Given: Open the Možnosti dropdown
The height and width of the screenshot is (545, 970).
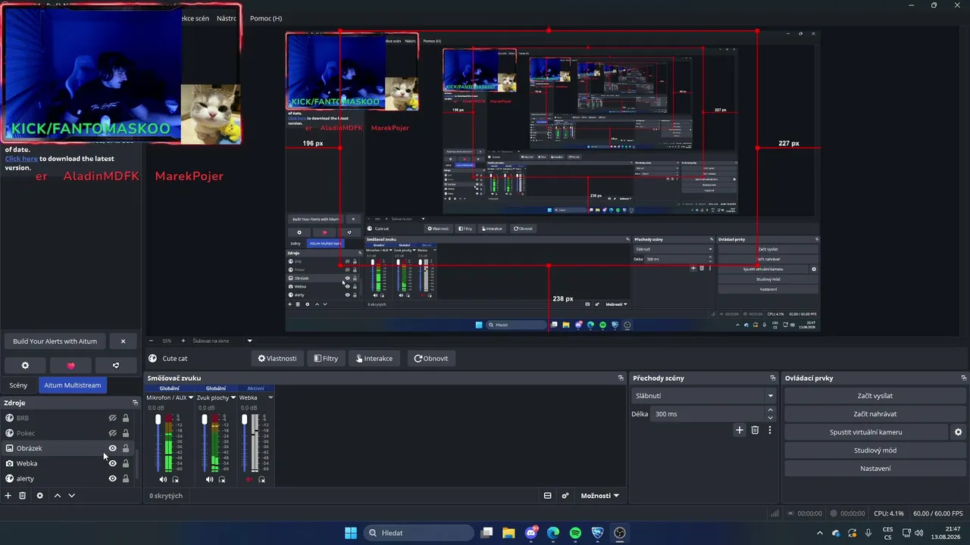Looking at the screenshot, I should click(x=599, y=496).
